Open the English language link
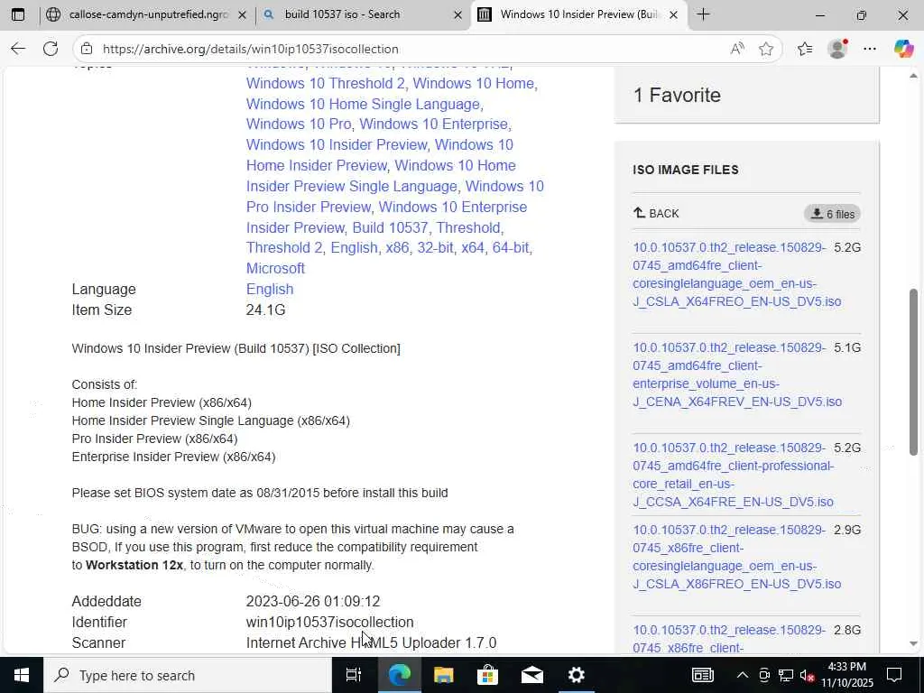 point(270,290)
